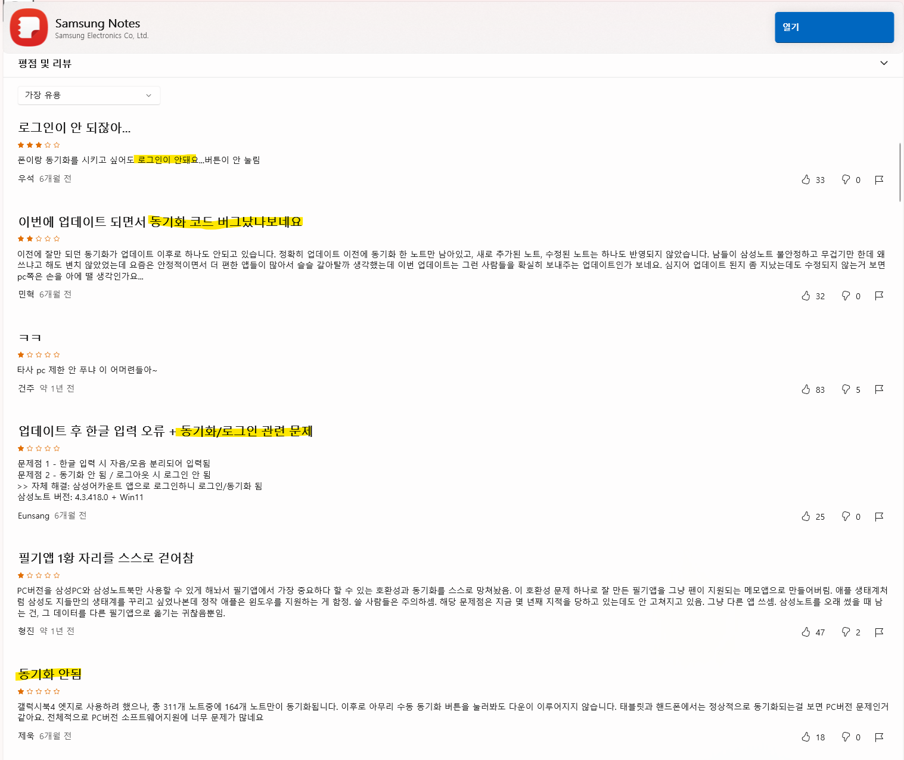Click reviewer name 제욱
This screenshot has height=760, width=904.
(x=26, y=736)
